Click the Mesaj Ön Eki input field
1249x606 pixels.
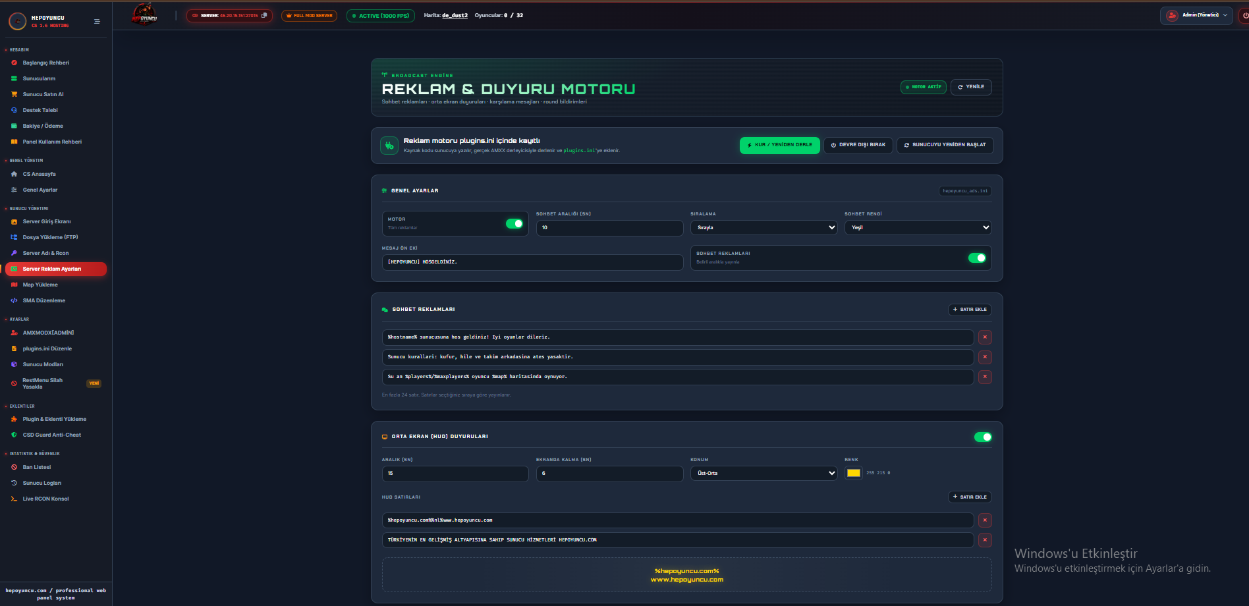pyautogui.click(x=532, y=262)
